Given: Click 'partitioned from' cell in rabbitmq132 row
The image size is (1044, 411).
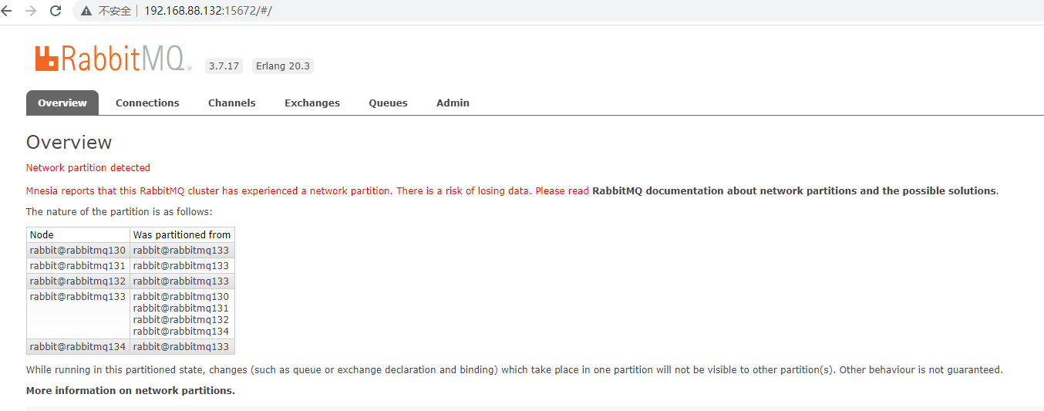Looking at the screenshot, I should 182,281.
